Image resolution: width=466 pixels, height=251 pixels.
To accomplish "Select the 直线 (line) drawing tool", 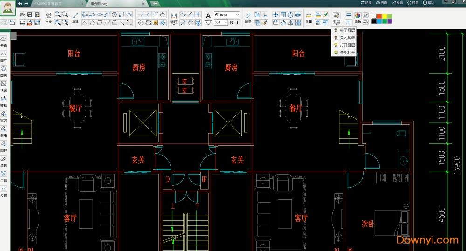I will [x=75, y=17].
